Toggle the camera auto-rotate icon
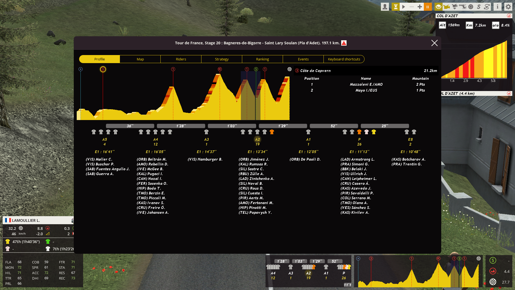This screenshot has width=515, height=290. coord(487,7)
